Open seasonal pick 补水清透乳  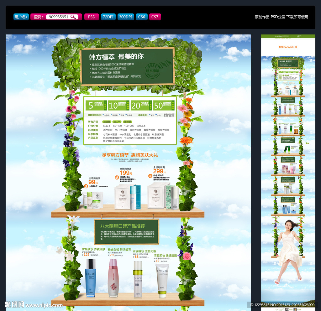pyautogui.click(x=125, y=135)
